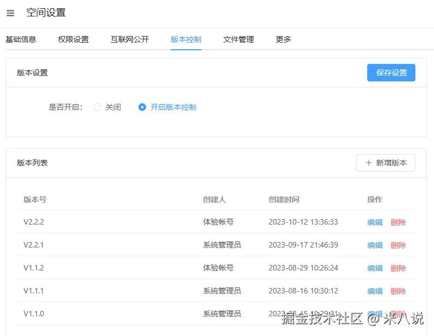The width and height of the screenshot is (434, 336).
Task: Click creation time 2023-10-12 13:36:33
Action: click(x=303, y=222)
